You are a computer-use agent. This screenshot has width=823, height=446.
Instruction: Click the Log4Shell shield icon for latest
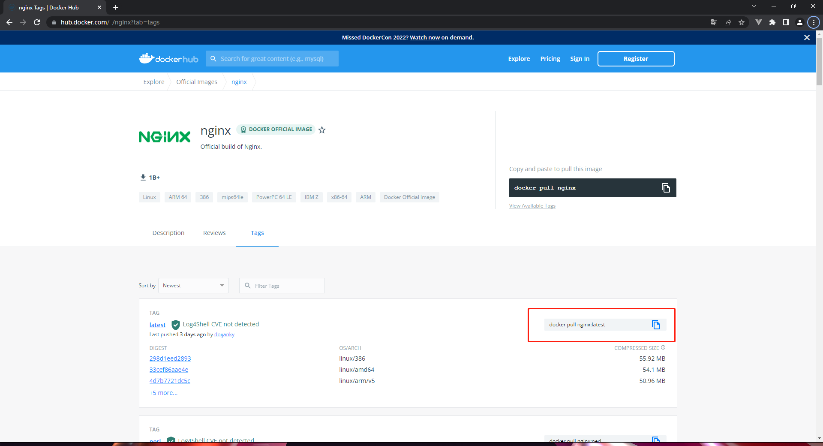point(176,325)
